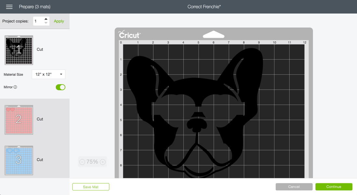Click the Project copies input field
The width and height of the screenshot is (357, 195).
pos(38,21)
